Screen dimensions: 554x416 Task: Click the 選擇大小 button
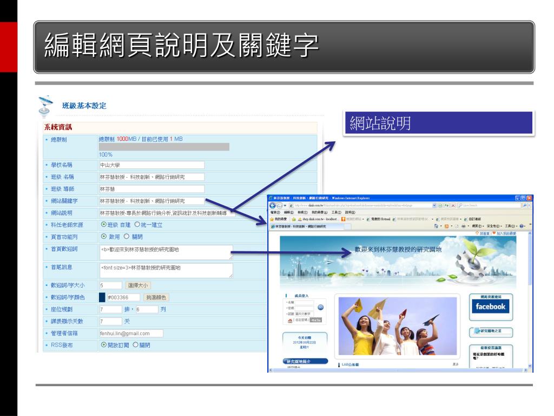[x=138, y=285]
